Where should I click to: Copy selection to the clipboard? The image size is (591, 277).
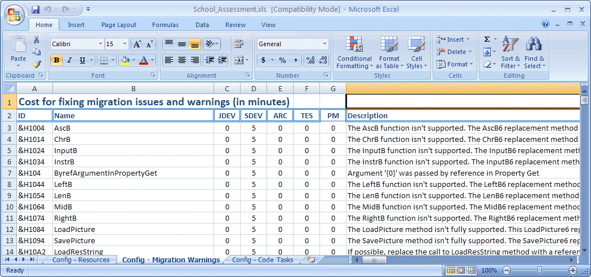pos(37,52)
